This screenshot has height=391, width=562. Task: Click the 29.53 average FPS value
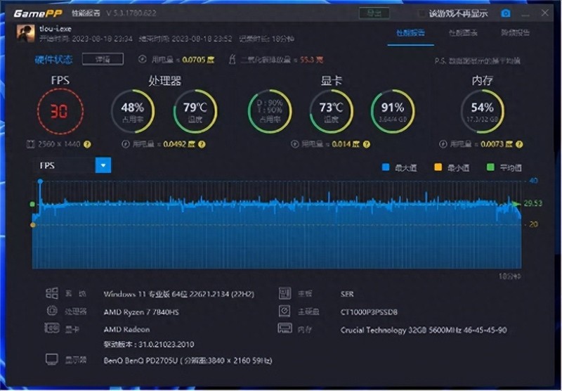pyautogui.click(x=533, y=203)
